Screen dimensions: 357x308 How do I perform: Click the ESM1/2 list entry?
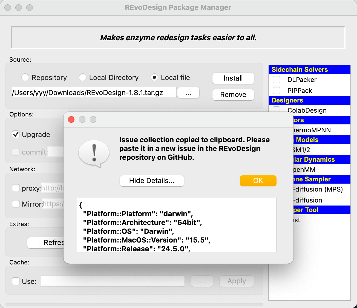322,150
